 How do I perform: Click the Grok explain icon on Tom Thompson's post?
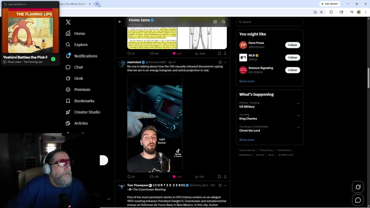pyautogui.click(x=220, y=185)
